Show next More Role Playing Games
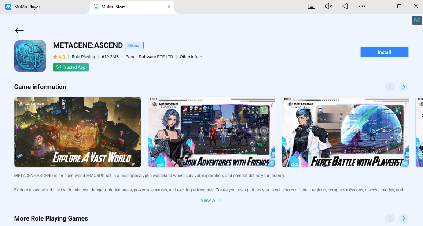The width and height of the screenshot is (423, 226). click(x=404, y=218)
